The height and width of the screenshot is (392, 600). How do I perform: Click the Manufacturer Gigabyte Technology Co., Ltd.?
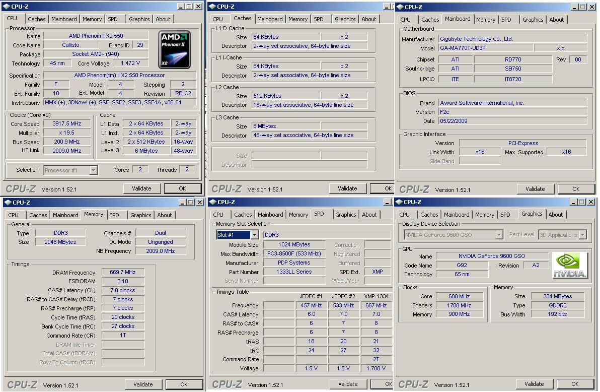pyautogui.click(x=512, y=39)
